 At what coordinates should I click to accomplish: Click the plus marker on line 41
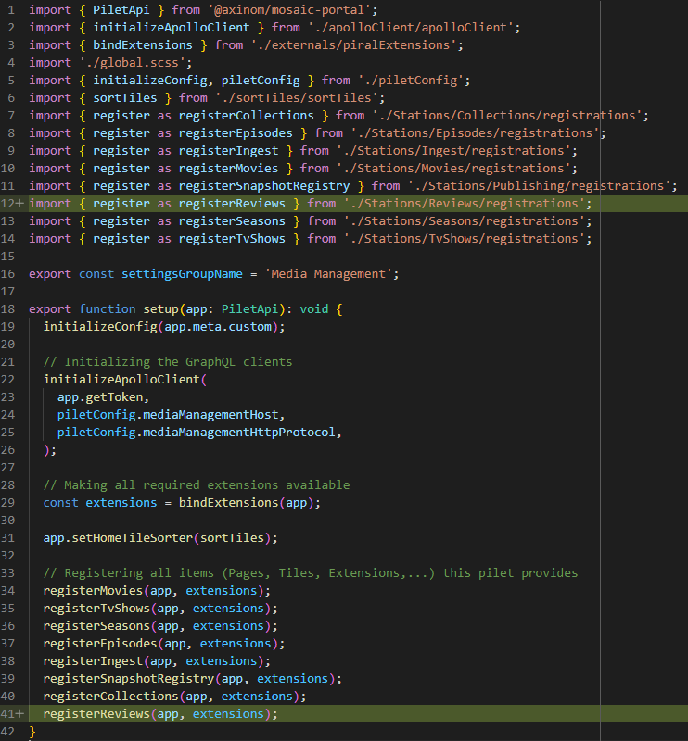tap(20, 714)
